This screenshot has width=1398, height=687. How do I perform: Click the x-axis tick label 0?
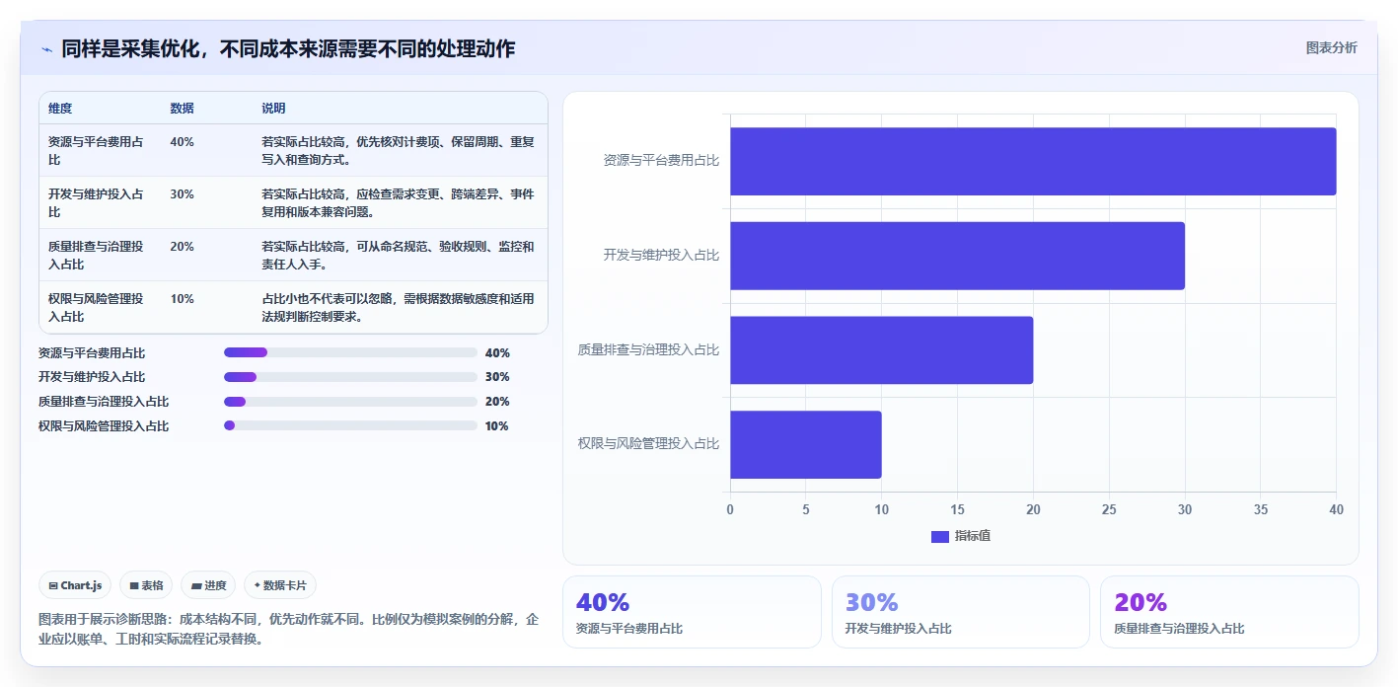[x=730, y=510]
